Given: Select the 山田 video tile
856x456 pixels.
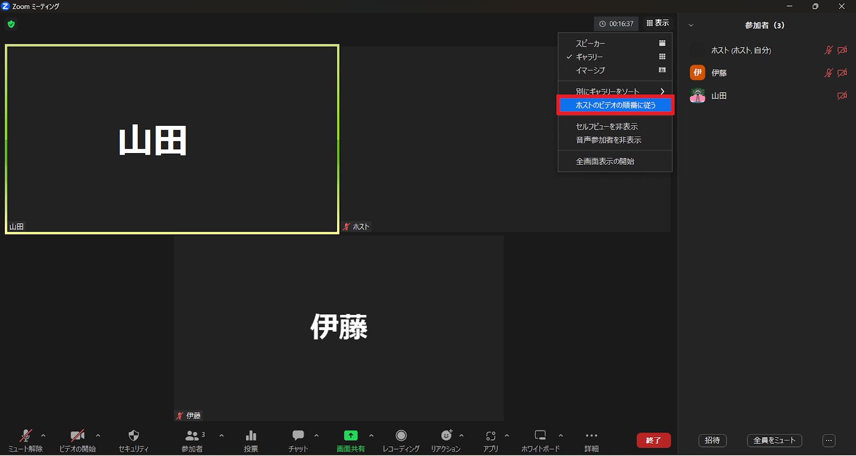Looking at the screenshot, I should point(172,139).
